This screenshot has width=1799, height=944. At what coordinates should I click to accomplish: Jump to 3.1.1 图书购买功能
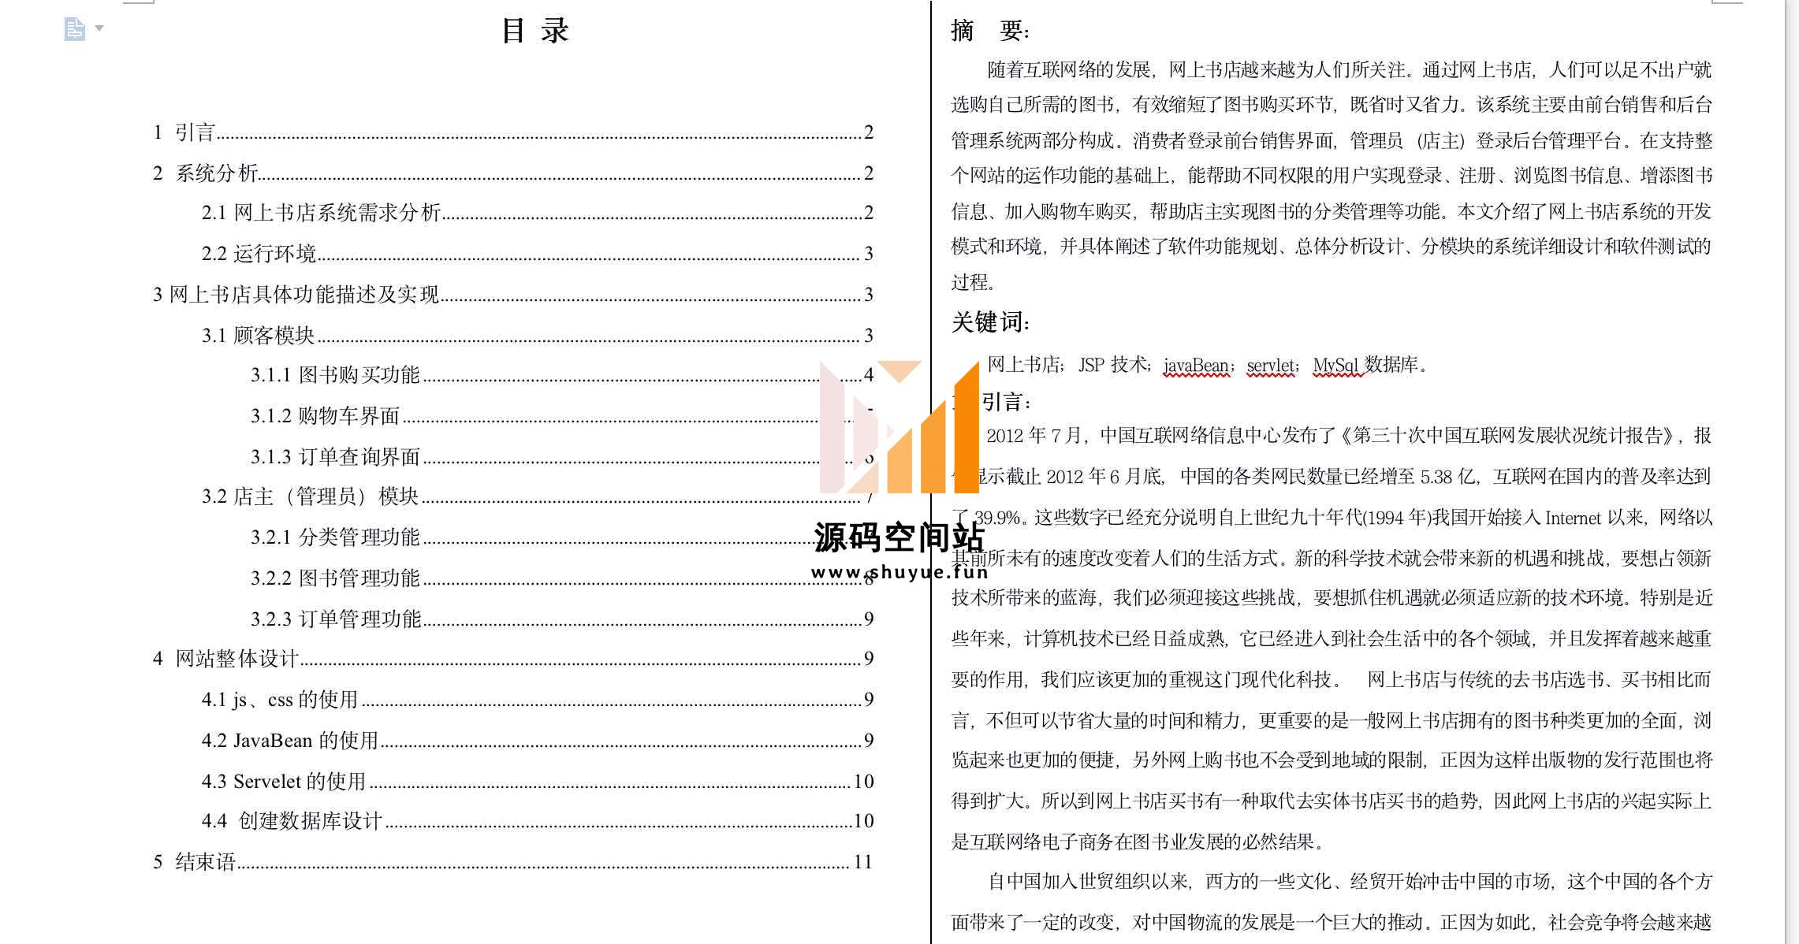(x=335, y=375)
